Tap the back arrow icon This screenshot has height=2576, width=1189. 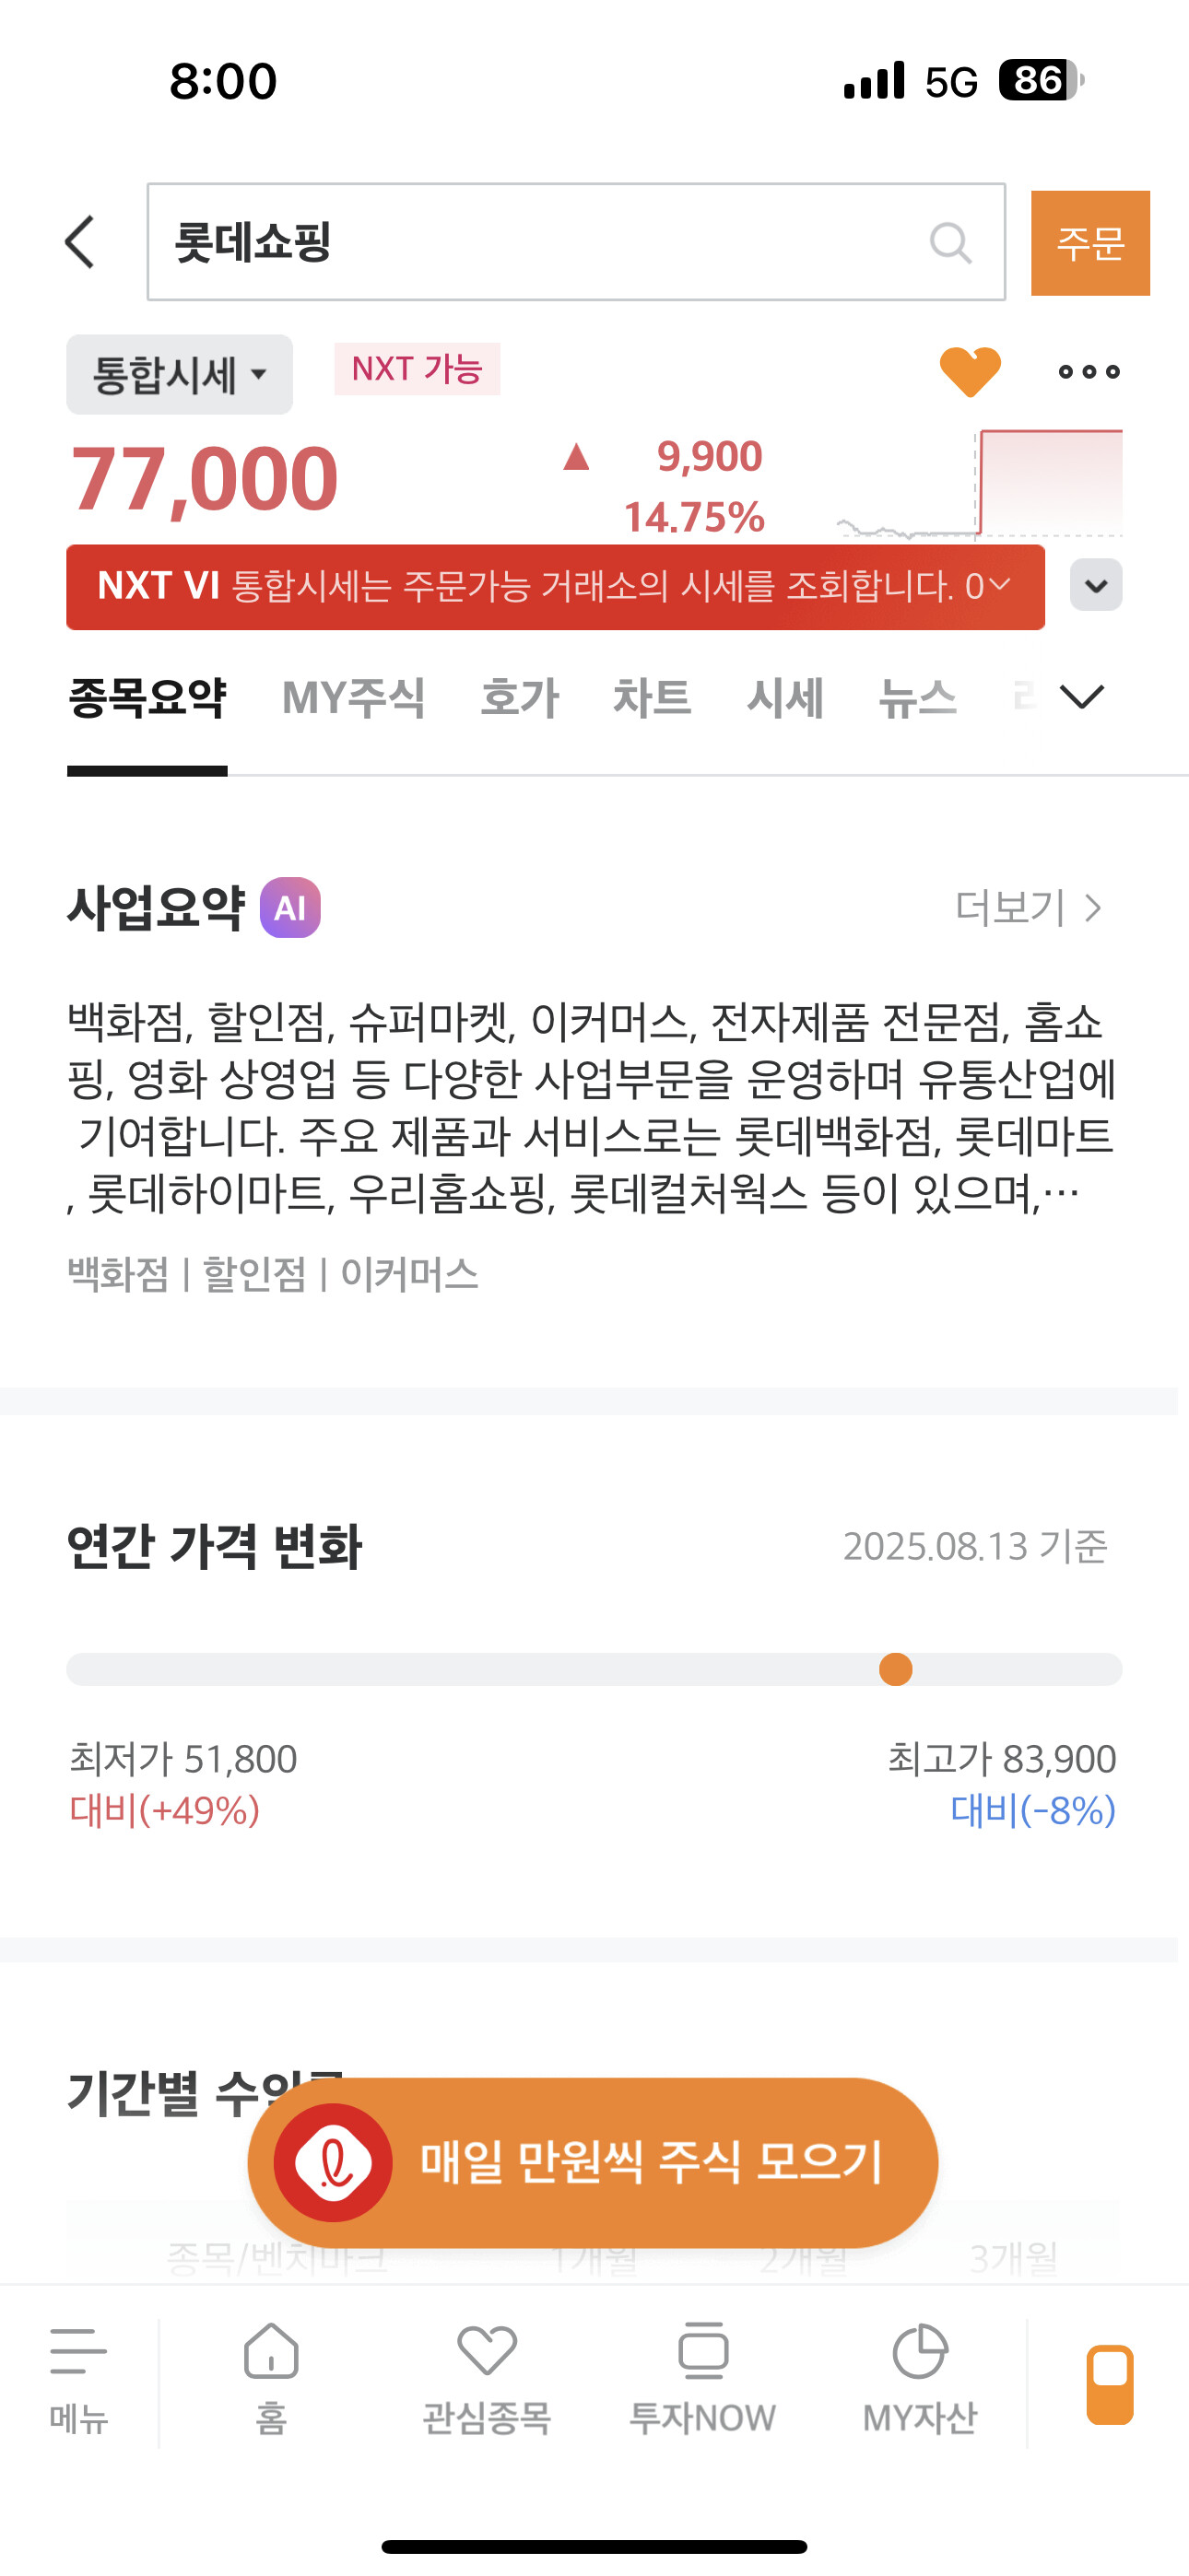click(80, 242)
